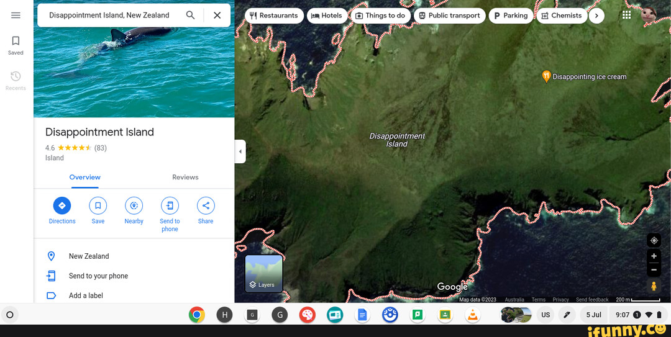Drop the Pegman for Street View
This screenshot has height=337, width=671.
tap(654, 286)
